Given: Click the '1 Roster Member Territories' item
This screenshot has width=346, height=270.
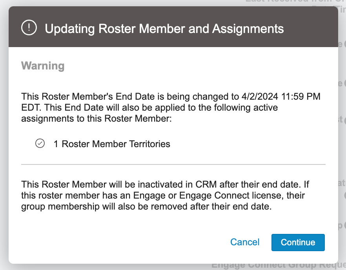Looking at the screenshot, I should [x=112, y=144].
